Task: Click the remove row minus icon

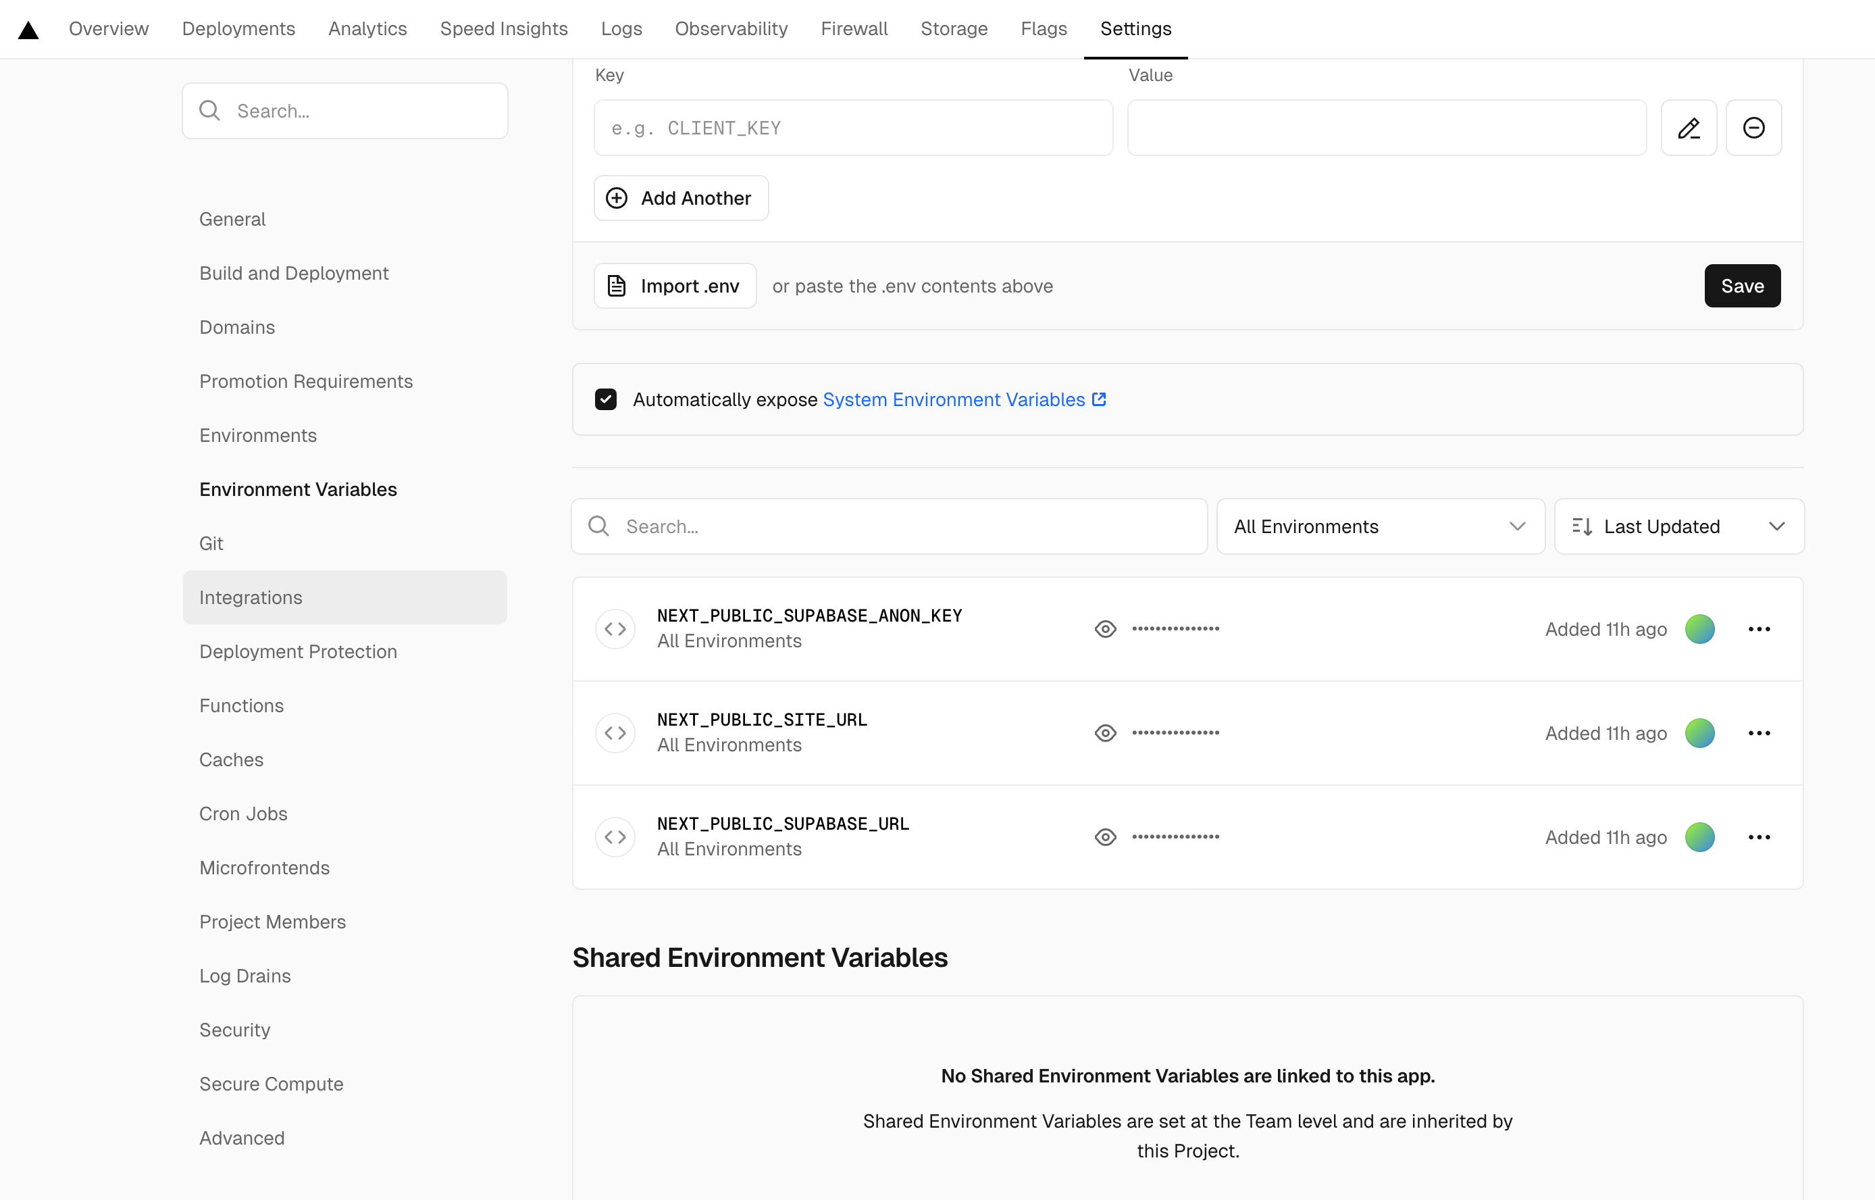Action: [x=1753, y=128]
